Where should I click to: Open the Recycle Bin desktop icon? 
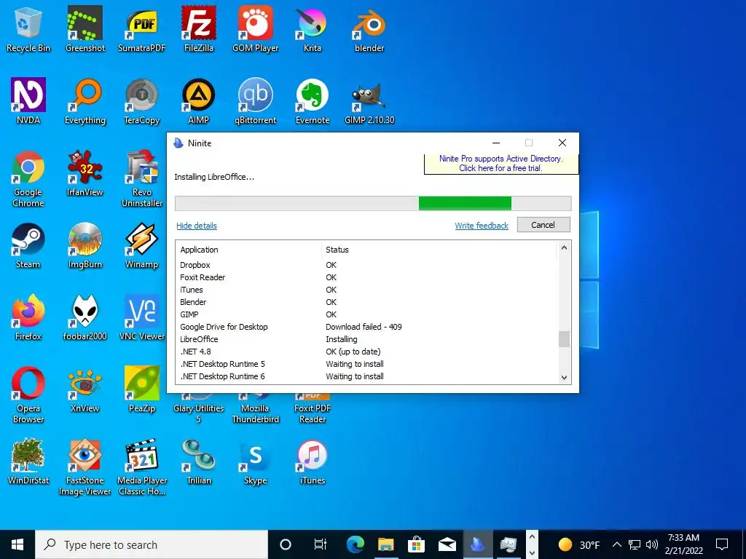click(28, 29)
